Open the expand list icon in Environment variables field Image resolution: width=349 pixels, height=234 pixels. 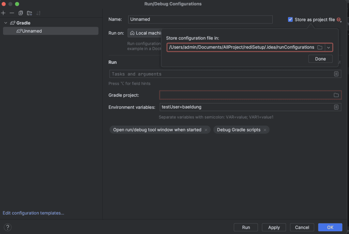click(x=336, y=107)
